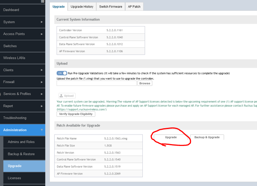Expand the Services & Profiles submenu
257x186 pixels.
(x=42, y=94)
